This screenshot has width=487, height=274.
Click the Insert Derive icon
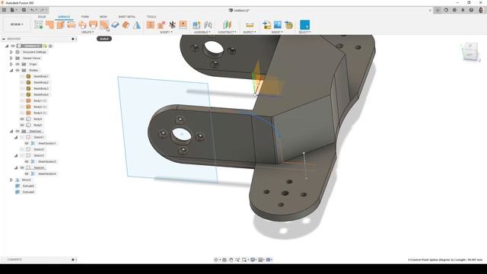[266, 25]
